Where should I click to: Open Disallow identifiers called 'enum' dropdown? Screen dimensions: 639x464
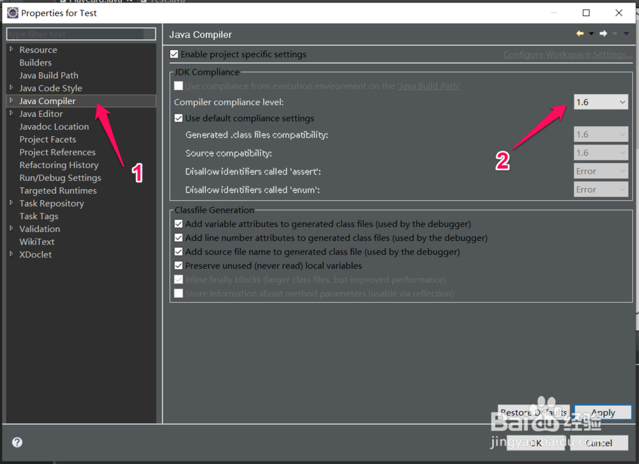coord(601,189)
